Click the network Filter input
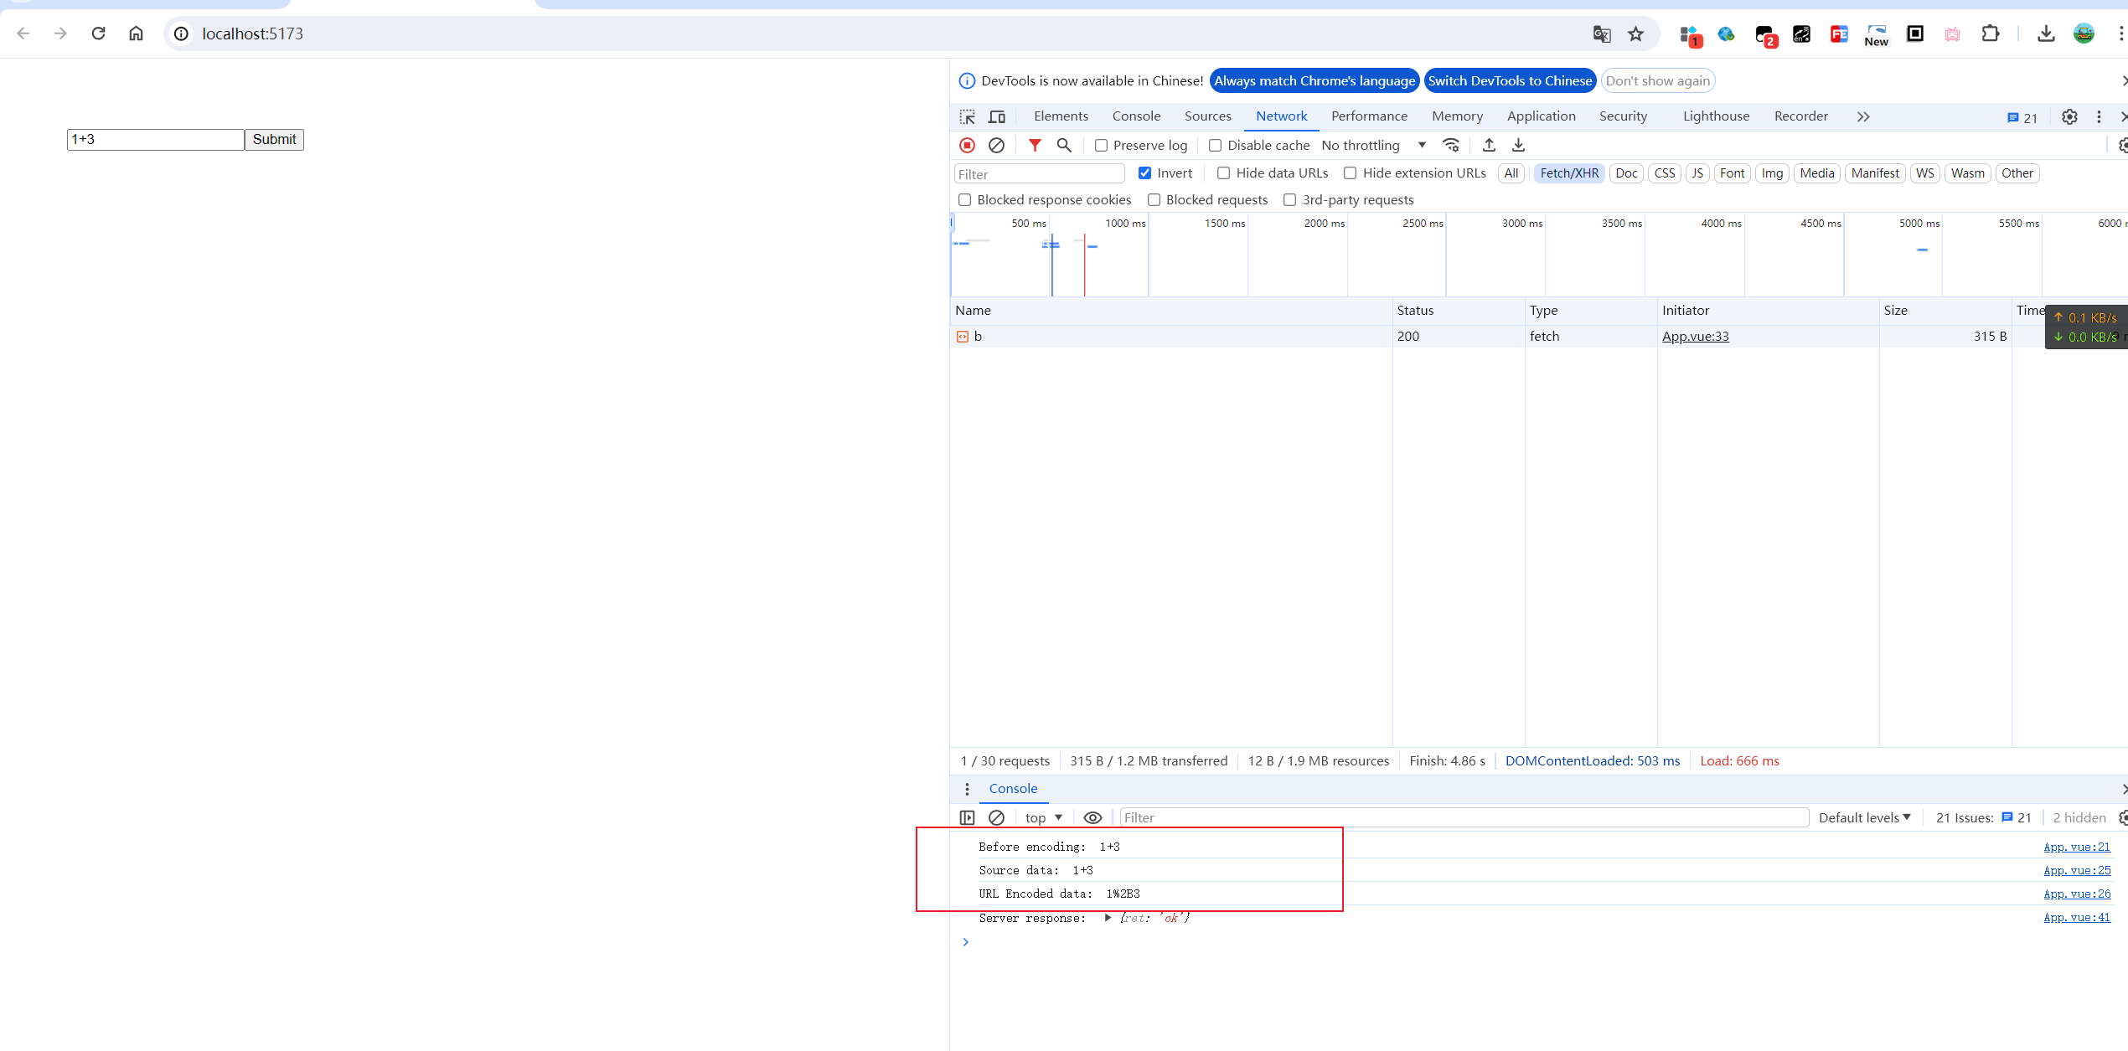This screenshot has width=2128, height=1051. (x=1039, y=174)
